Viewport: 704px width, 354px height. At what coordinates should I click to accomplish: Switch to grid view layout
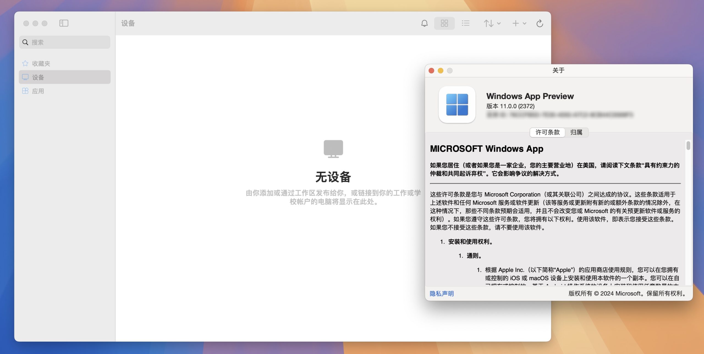[x=444, y=23]
